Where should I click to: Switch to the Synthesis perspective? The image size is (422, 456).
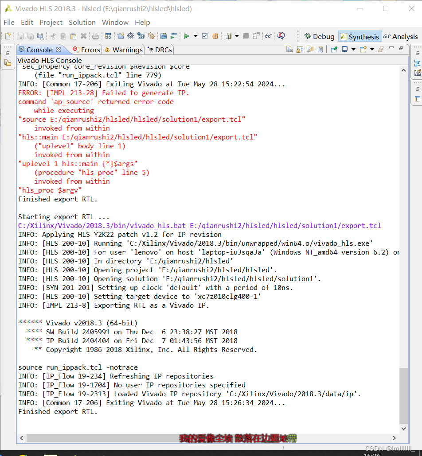click(360, 37)
